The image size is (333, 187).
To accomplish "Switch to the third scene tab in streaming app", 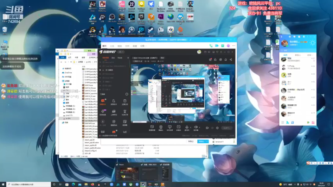I will [x=120, y=58].
